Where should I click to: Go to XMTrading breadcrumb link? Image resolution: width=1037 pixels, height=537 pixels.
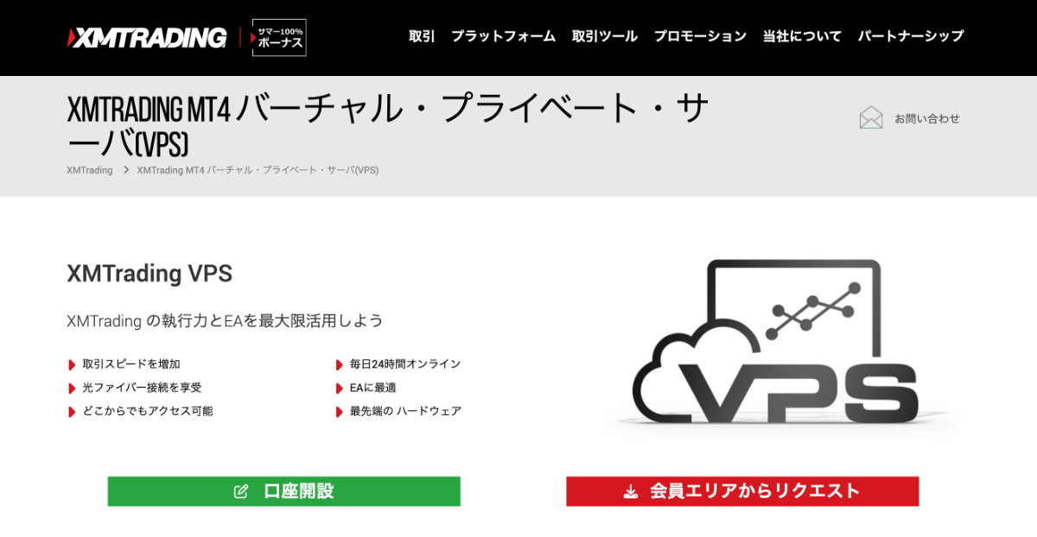coord(90,170)
